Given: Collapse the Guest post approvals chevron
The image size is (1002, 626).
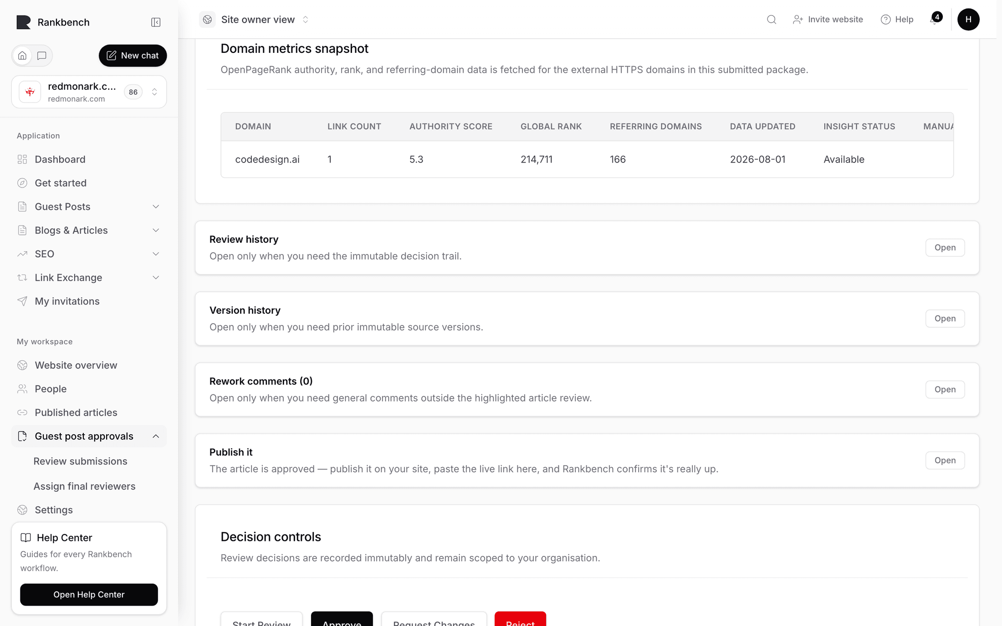Looking at the screenshot, I should (156, 436).
